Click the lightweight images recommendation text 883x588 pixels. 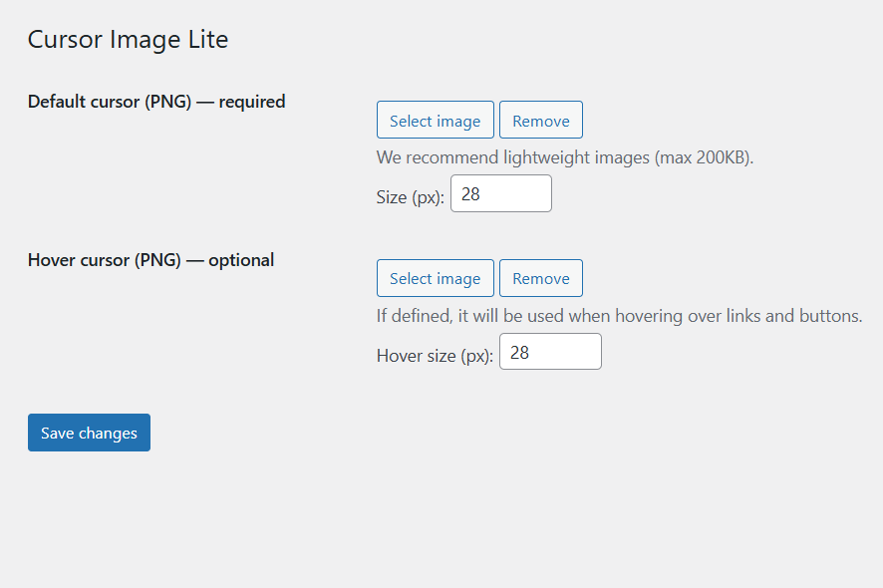pyautogui.click(x=565, y=157)
